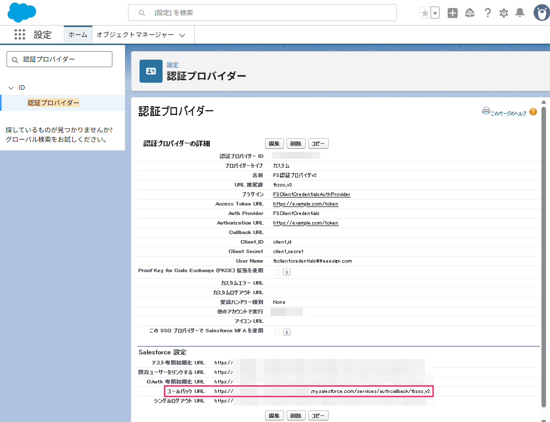Click the テスト専用初期化 URL value

(320, 363)
